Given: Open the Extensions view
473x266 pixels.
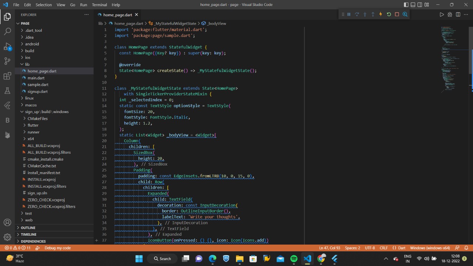Looking at the screenshot, I should (x=7, y=76).
